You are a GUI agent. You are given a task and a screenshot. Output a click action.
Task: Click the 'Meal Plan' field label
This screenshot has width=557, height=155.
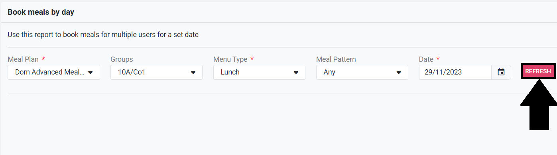(23, 59)
